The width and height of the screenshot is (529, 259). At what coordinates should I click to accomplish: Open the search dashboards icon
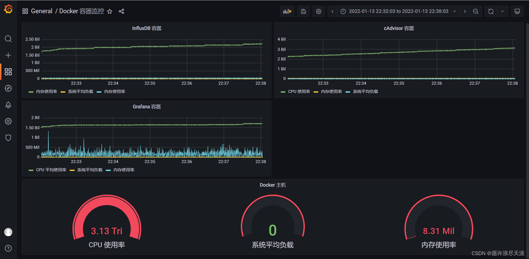[x=8, y=39]
